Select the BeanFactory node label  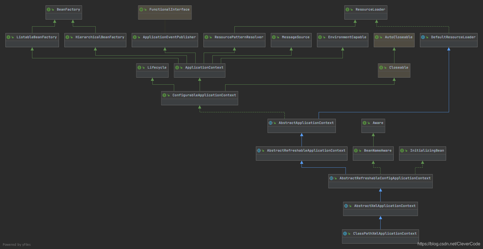click(x=68, y=9)
